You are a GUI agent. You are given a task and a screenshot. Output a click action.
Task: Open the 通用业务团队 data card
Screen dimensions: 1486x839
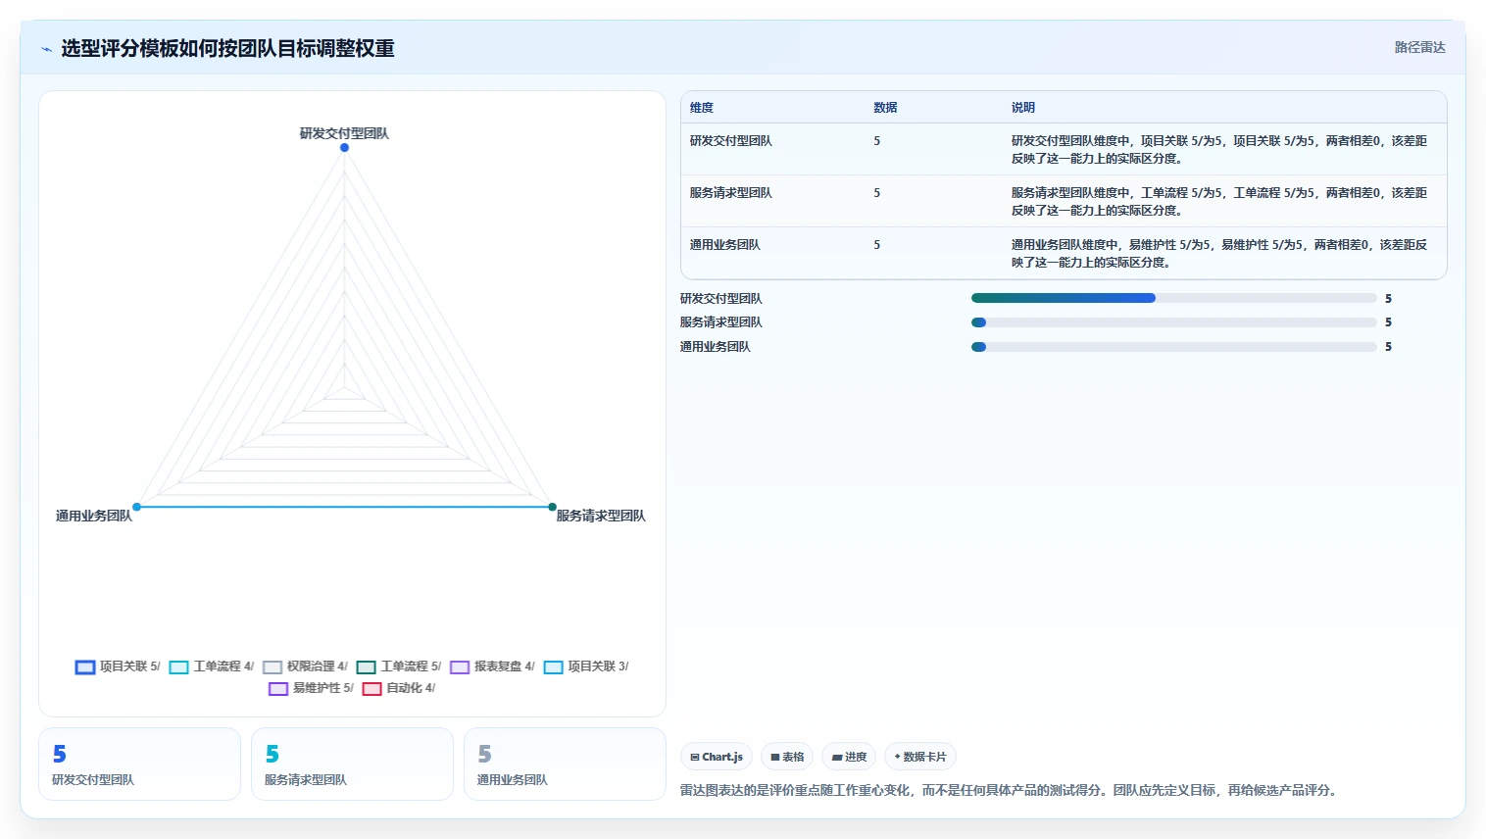(565, 764)
